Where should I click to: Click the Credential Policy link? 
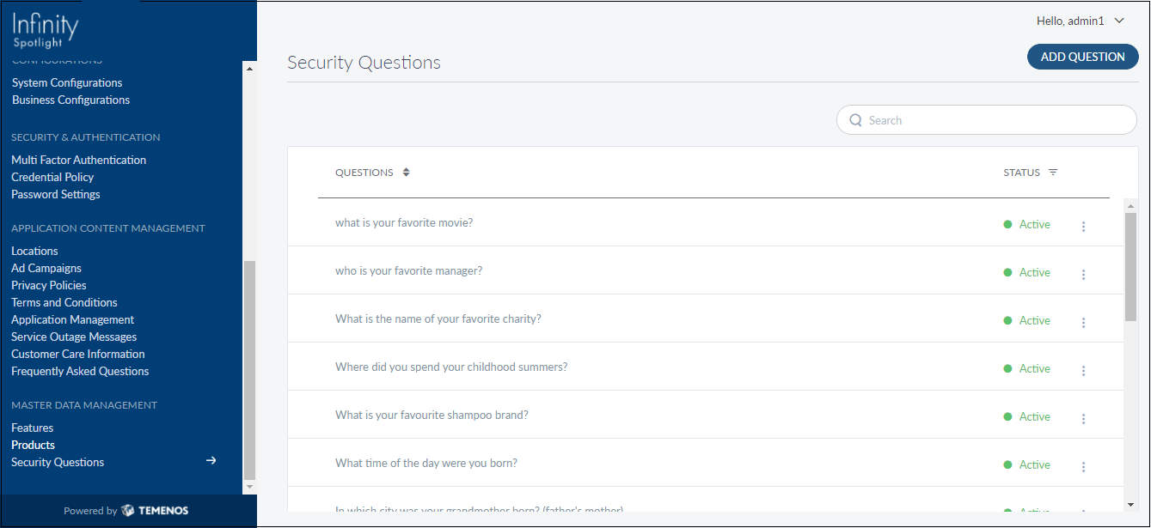click(52, 177)
